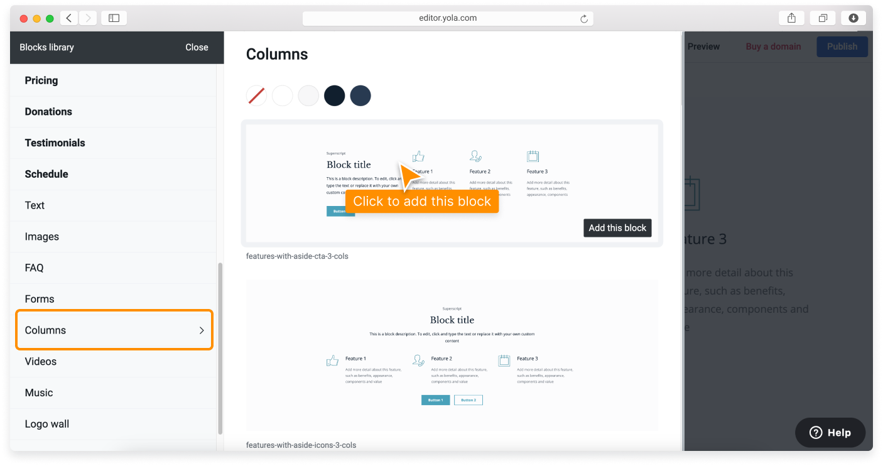Screen dimensions: 883x466
Task: Pick the darkest navy background swatch
Action: click(x=335, y=96)
